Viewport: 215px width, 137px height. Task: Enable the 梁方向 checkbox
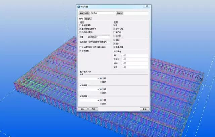(x=114, y=32)
